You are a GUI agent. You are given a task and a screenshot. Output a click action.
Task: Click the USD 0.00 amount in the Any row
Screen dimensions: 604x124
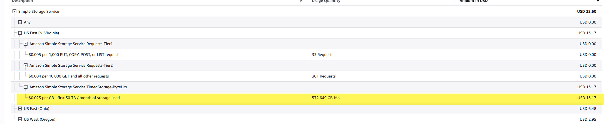point(588,22)
